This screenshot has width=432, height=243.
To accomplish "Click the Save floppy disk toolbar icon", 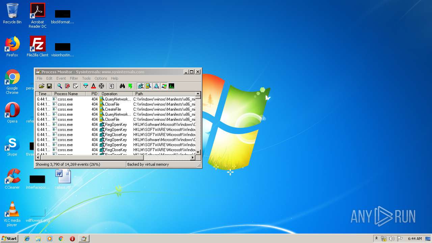I will point(49,86).
